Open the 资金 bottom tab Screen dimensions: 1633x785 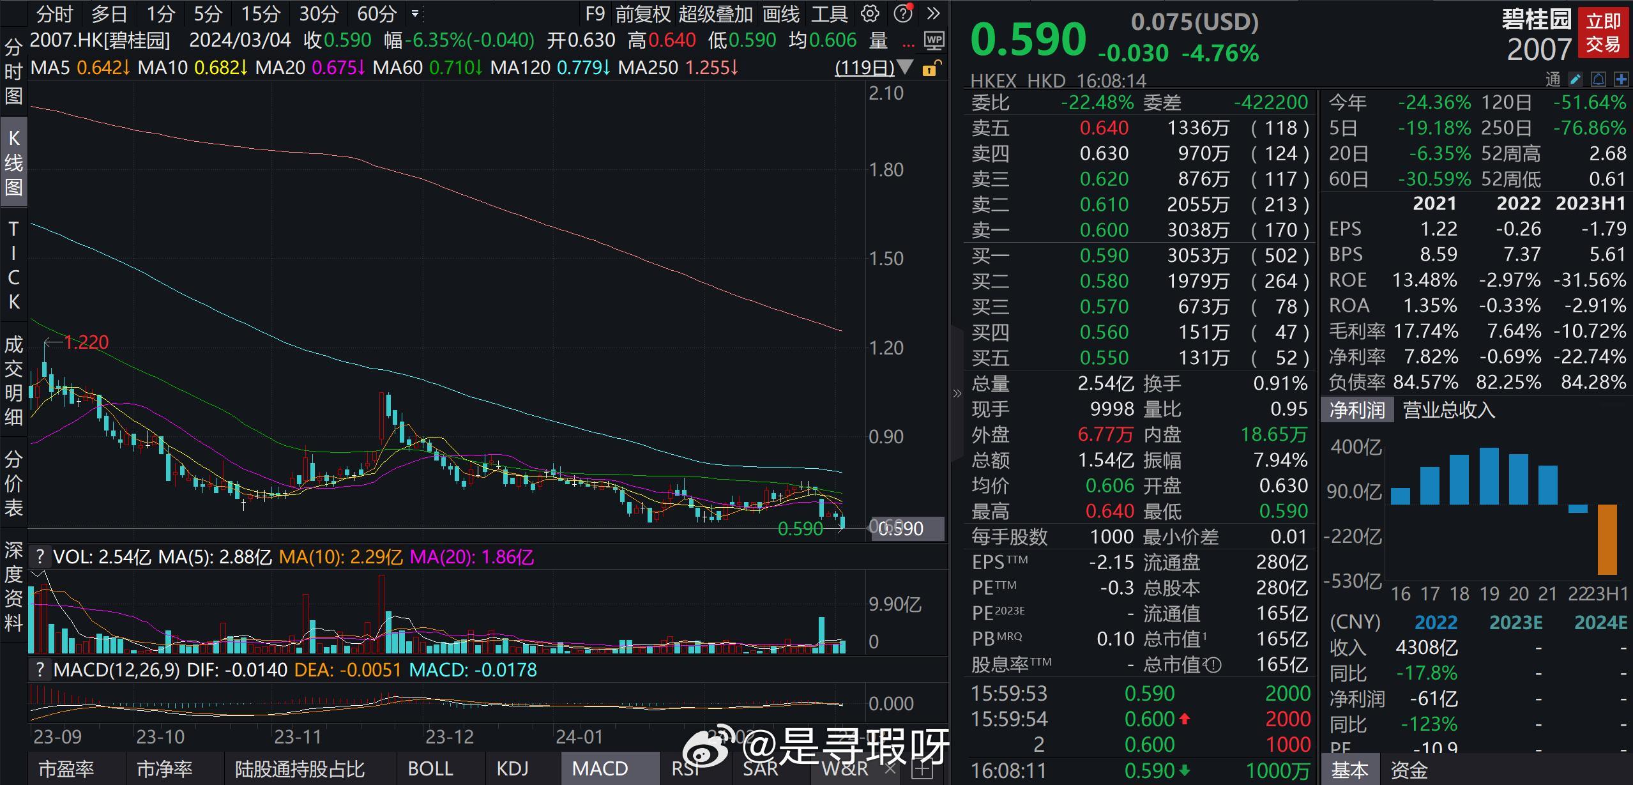[x=1409, y=770]
